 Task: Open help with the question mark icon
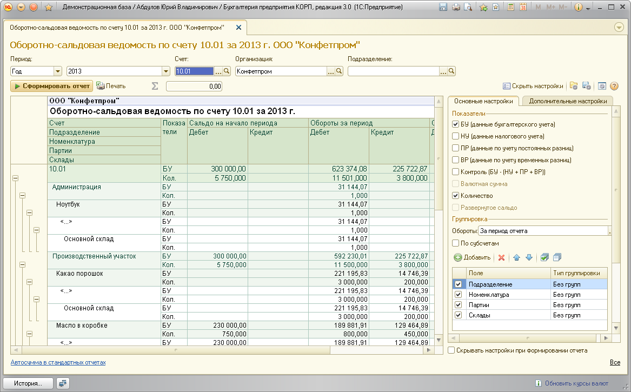coord(614,86)
